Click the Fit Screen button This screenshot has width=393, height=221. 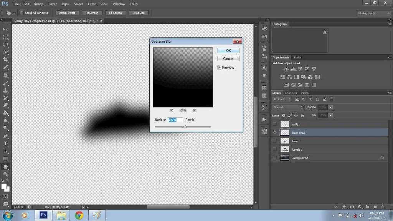92,13
